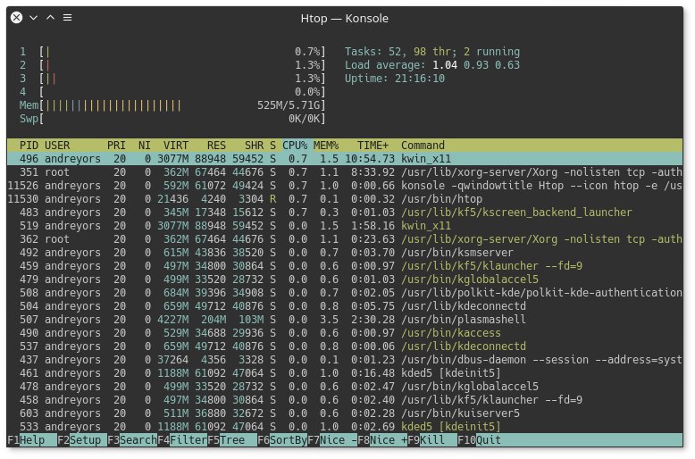Click the MEM% column header
Screen dimensions: 695x459
point(326,146)
